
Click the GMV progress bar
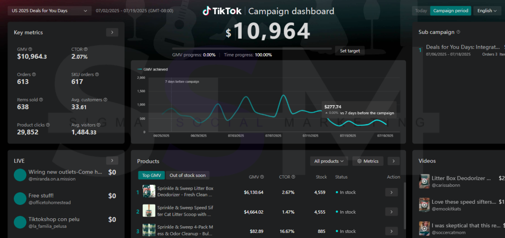[x=252, y=48]
